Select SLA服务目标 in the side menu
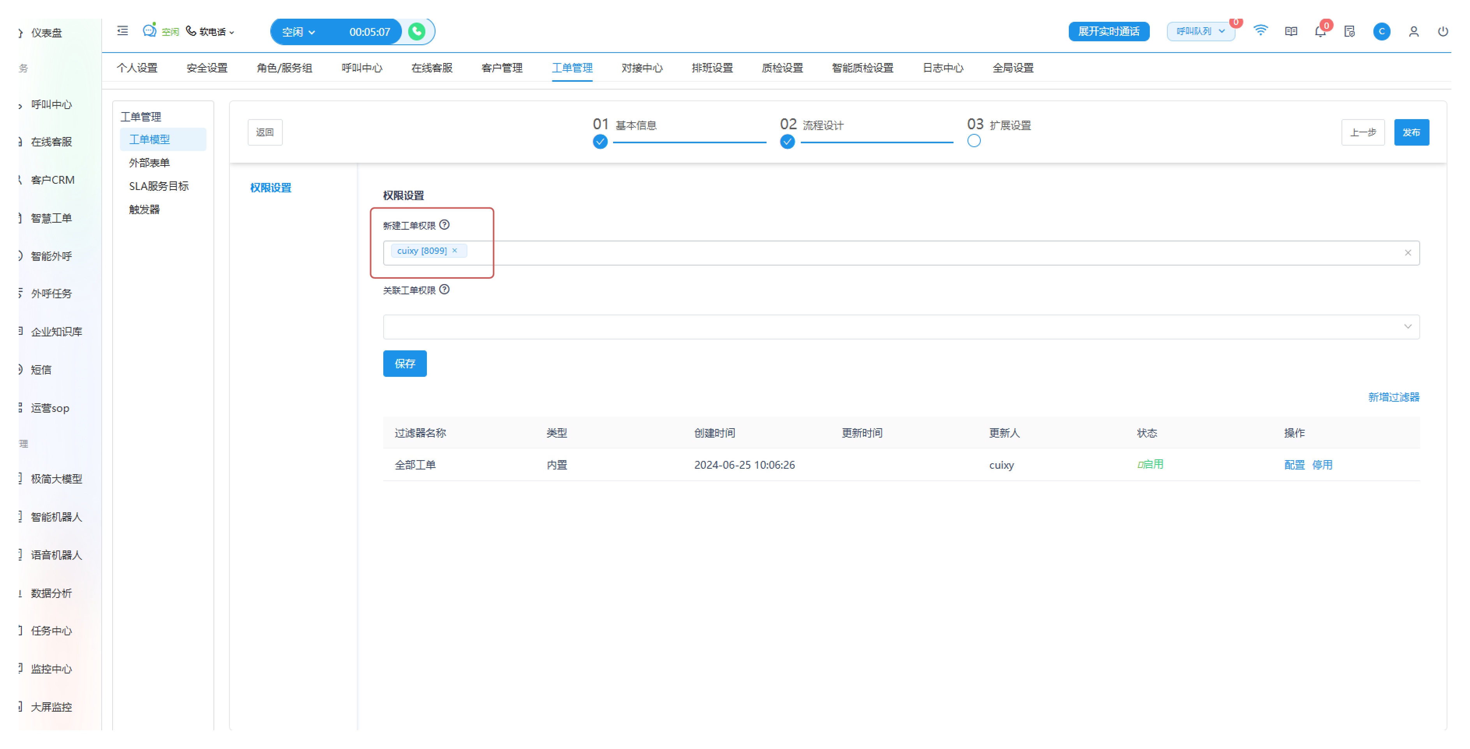The height and width of the screenshot is (749, 1470). click(x=158, y=186)
